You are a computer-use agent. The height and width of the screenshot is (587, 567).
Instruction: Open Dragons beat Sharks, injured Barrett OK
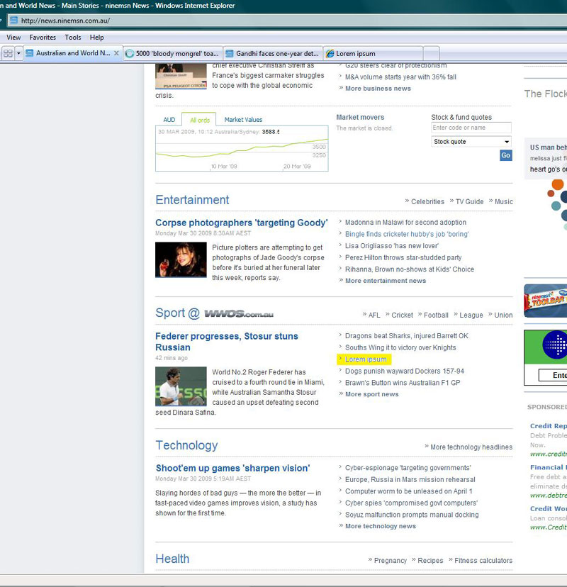(406, 336)
